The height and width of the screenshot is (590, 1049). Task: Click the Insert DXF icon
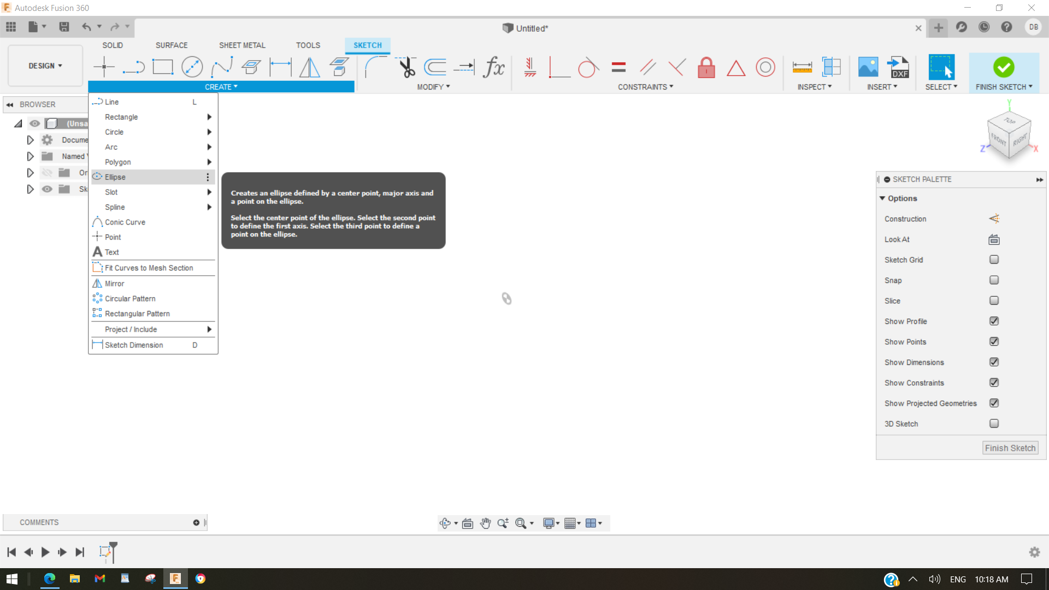[898, 67]
